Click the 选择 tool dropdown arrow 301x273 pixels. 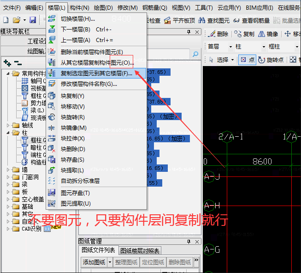coord(232,60)
